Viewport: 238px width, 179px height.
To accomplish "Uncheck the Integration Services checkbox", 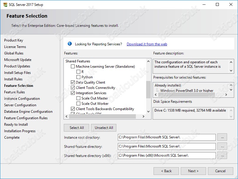I will 73,93.
